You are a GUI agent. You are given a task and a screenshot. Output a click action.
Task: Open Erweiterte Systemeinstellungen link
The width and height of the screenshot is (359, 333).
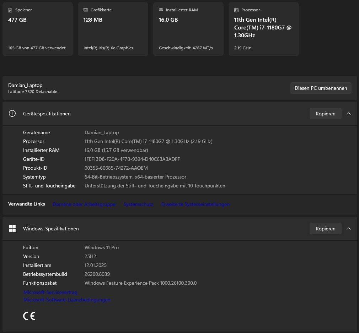pyautogui.click(x=195, y=204)
